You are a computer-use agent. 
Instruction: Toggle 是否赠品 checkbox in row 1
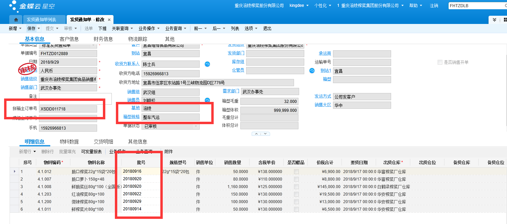[x=296, y=171]
